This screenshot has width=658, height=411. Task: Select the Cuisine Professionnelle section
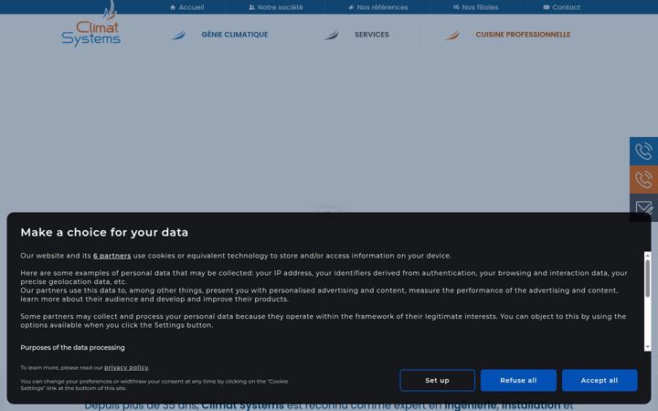(523, 35)
